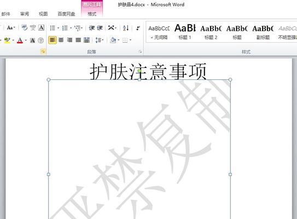Click the top-right corner resize handle
The width and height of the screenshot is (297, 219).
(x=230, y=79)
